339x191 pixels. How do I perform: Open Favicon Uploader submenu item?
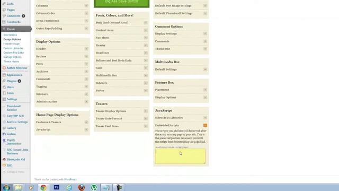pos(13,48)
